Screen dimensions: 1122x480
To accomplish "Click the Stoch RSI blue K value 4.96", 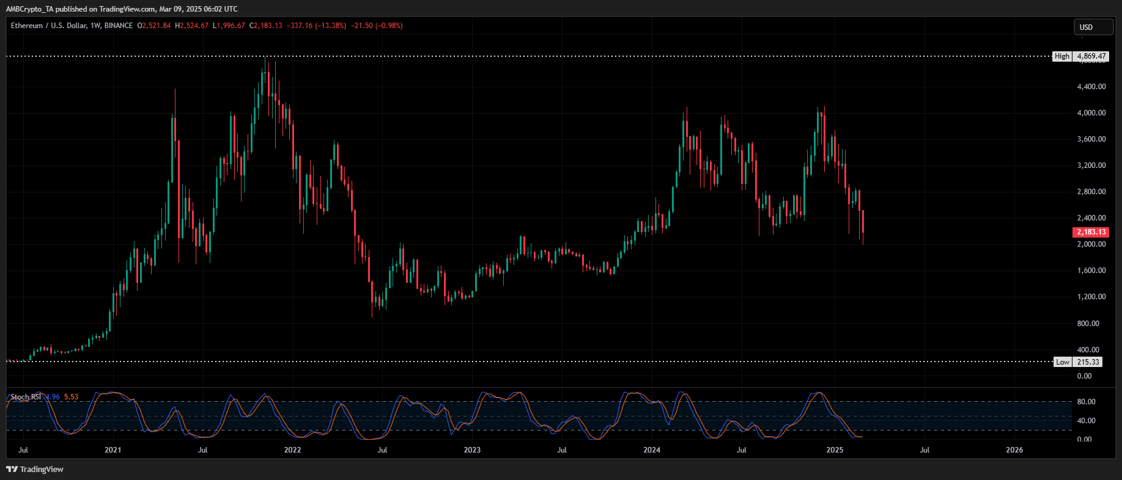I will (x=53, y=397).
